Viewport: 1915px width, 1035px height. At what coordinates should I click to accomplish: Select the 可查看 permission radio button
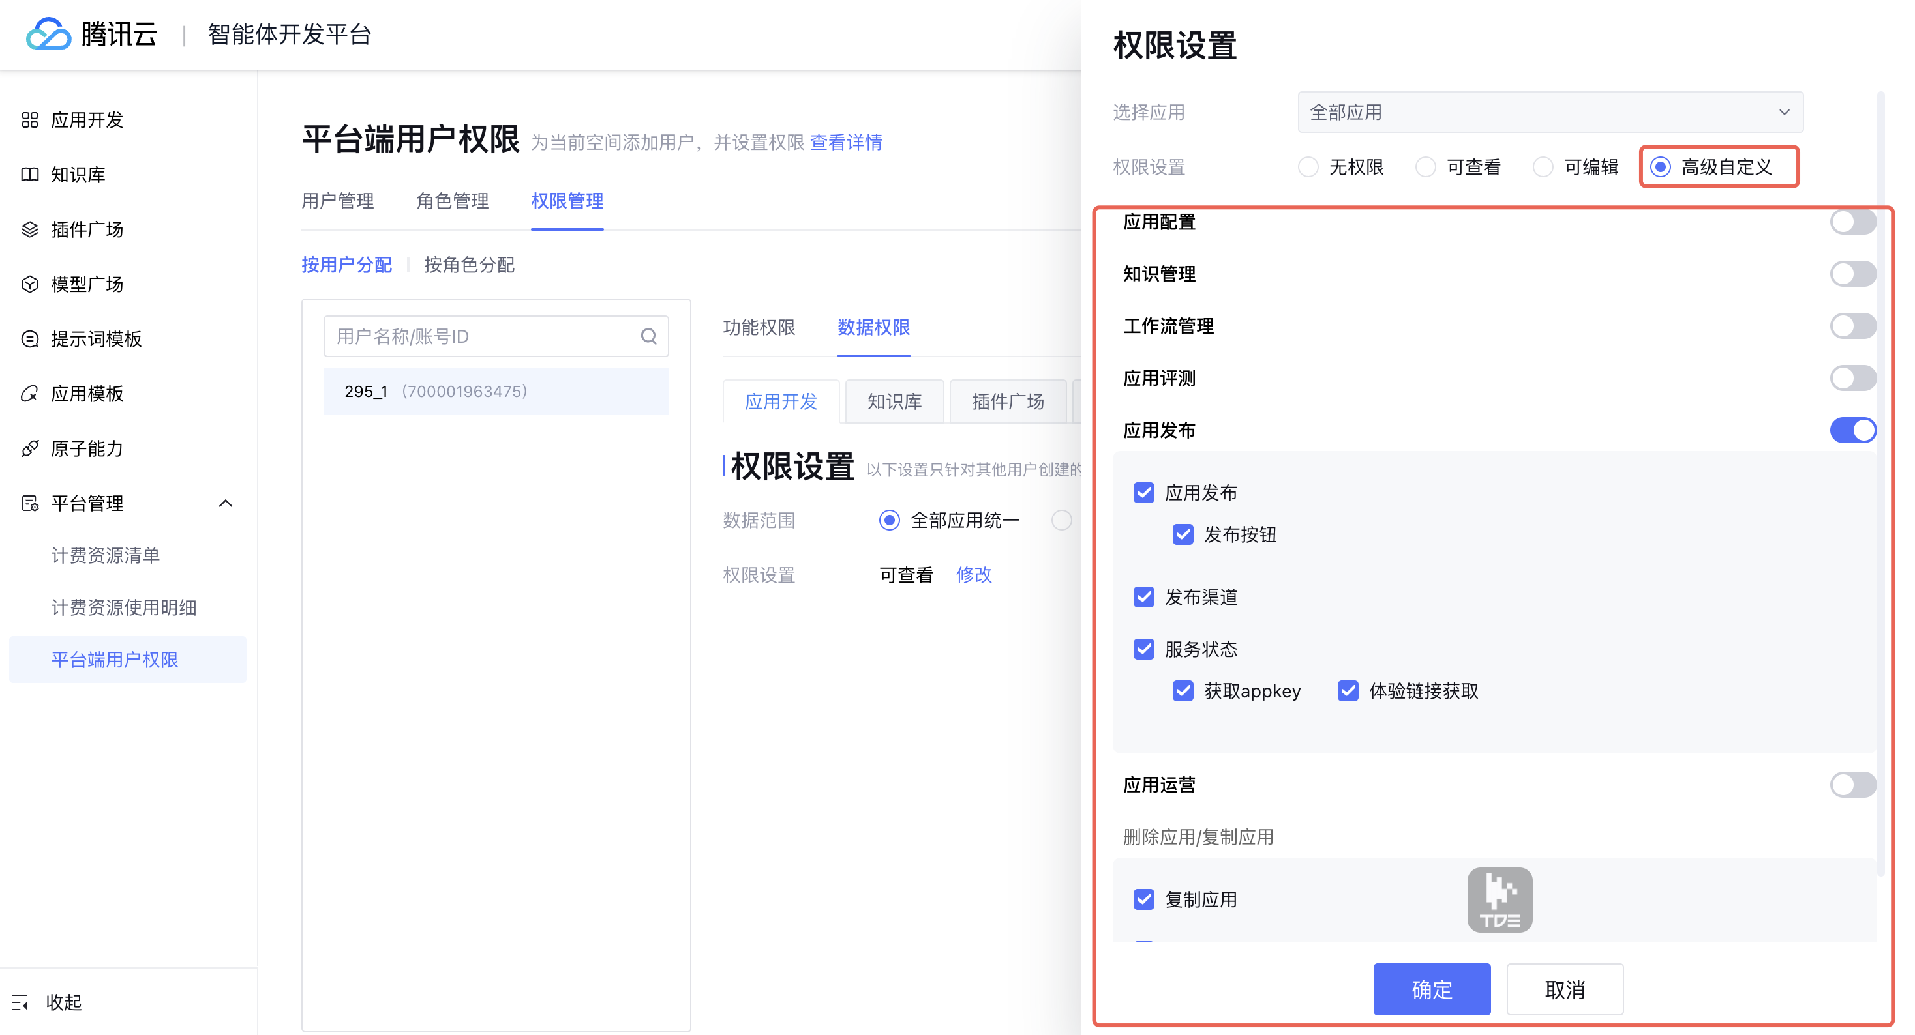1426,167
